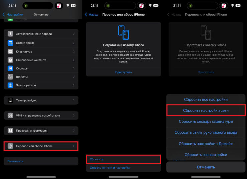Open Телепровайдер using its right chevron
The image size is (247, 179).
pos(74,100)
